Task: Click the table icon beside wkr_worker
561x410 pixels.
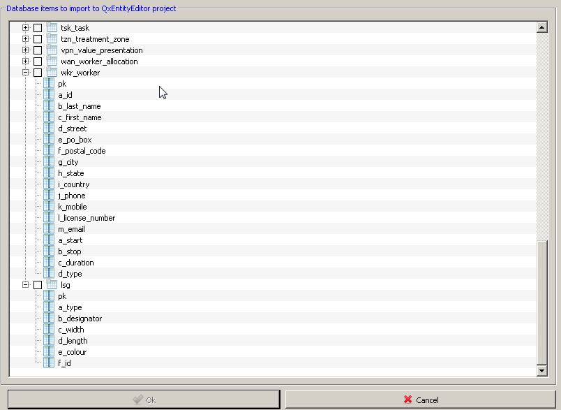Action: point(50,73)
